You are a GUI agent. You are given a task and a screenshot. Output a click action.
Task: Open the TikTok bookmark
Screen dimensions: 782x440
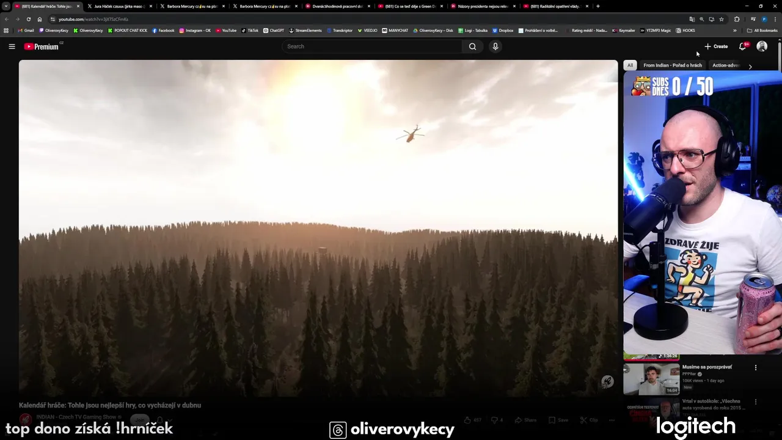pos(250,31)
